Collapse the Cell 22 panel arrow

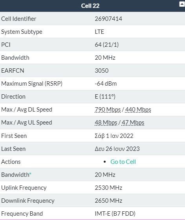[182, 4]
